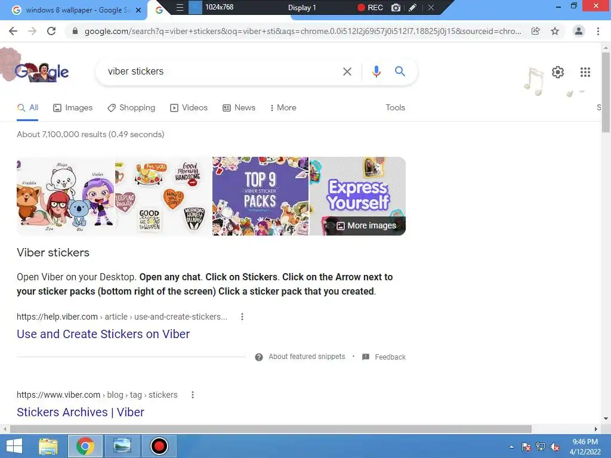Click the Feedback link
This screenshot has width=611, height=458.
[x=390, y=357]
